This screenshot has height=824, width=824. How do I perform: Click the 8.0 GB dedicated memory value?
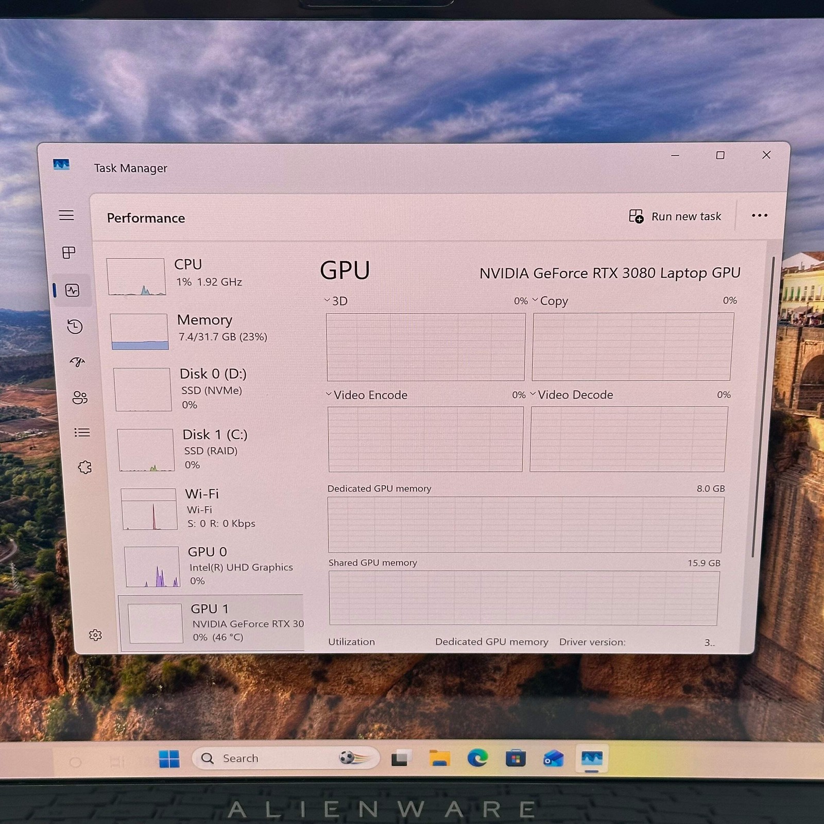click(711, 488)
